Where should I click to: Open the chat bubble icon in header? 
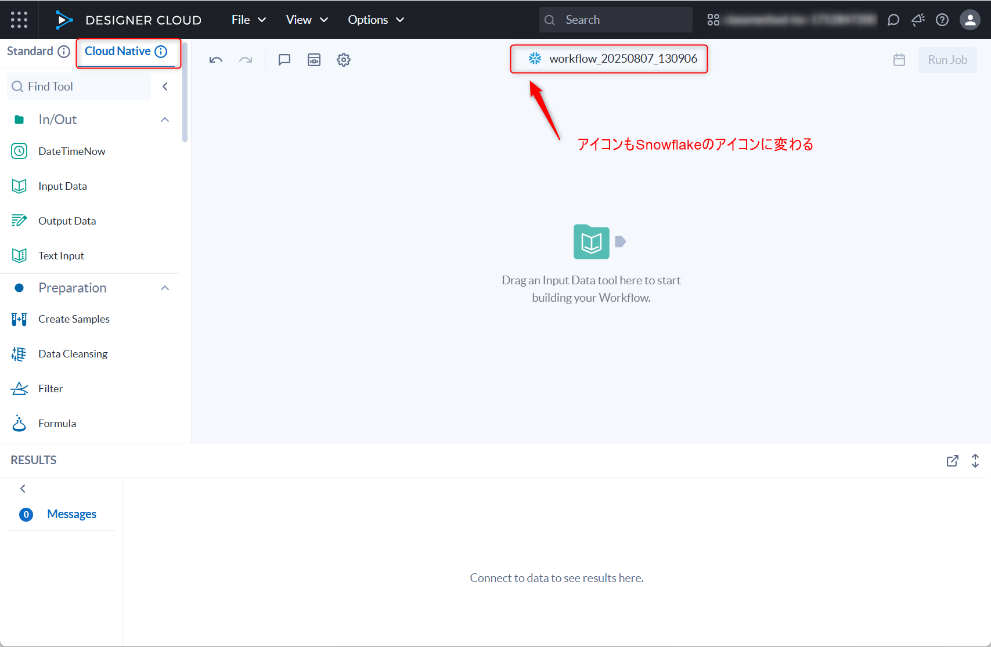pos(893,20)
